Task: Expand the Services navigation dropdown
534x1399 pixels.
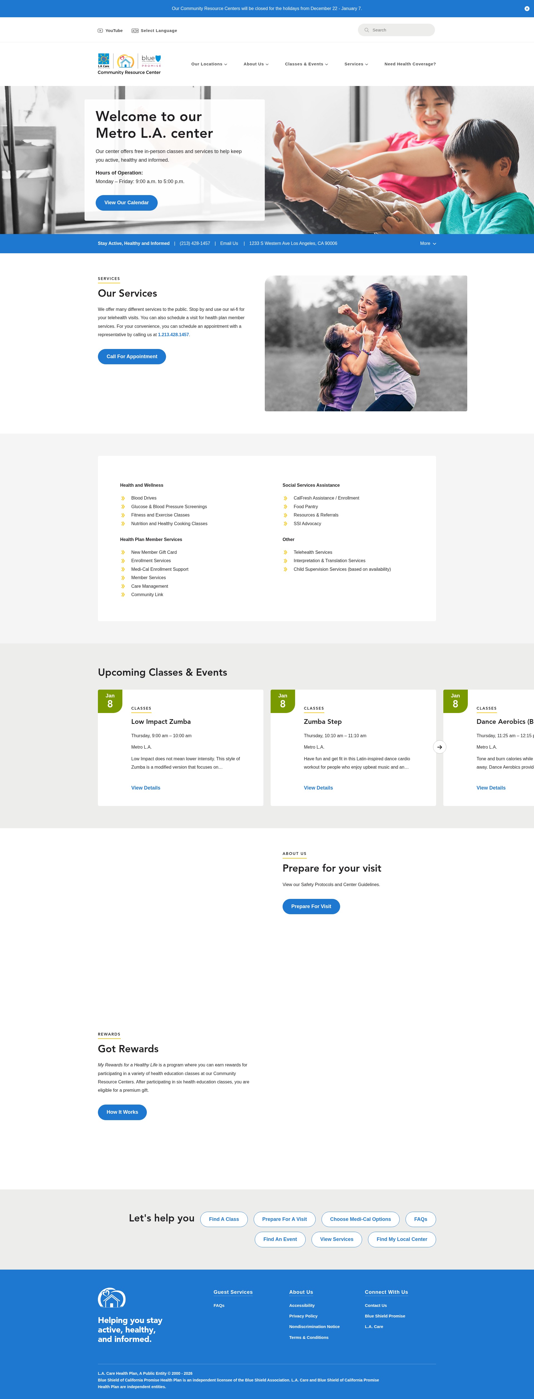Action: point(356,64)
